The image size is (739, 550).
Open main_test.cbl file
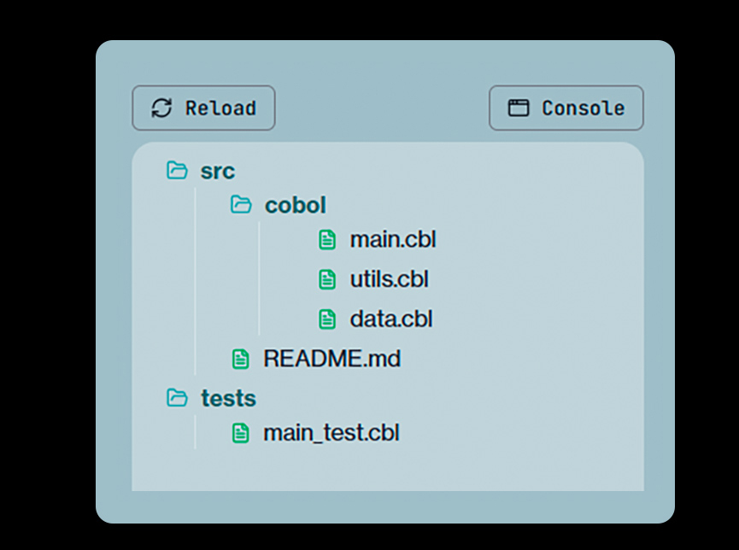coord(331,433)
